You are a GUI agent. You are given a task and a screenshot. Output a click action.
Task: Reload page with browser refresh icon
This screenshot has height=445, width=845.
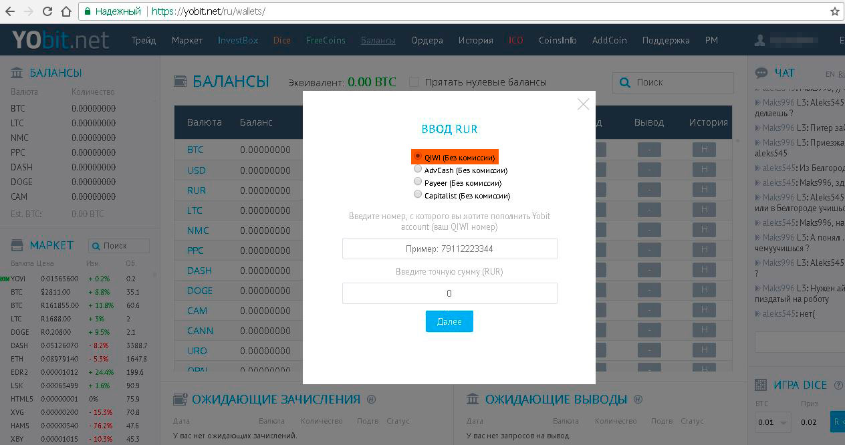(x=47, y=11)
